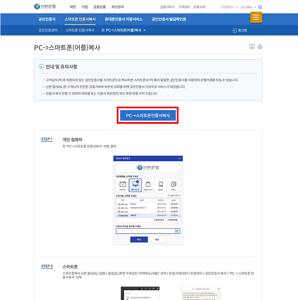This screenshot has height=300, width=298.
Task: Open the 기업 top menu
Action: coord(84,7)
